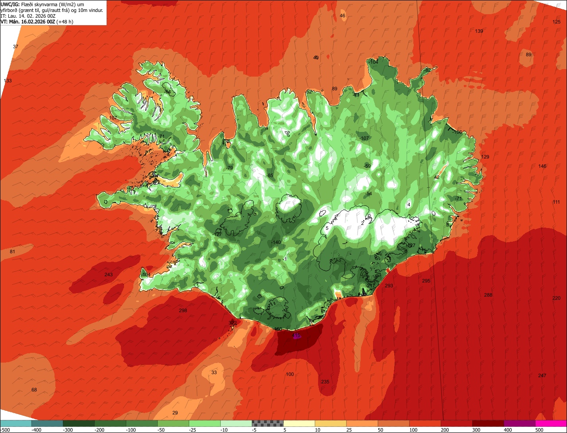Screen dimensions: 567x433
Task: Select the map value 81
Action: click(12, 251)
